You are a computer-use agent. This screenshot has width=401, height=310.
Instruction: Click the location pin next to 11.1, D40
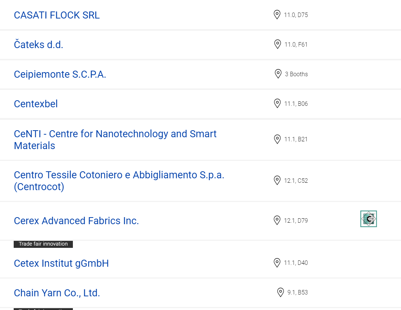click(277, 263)
